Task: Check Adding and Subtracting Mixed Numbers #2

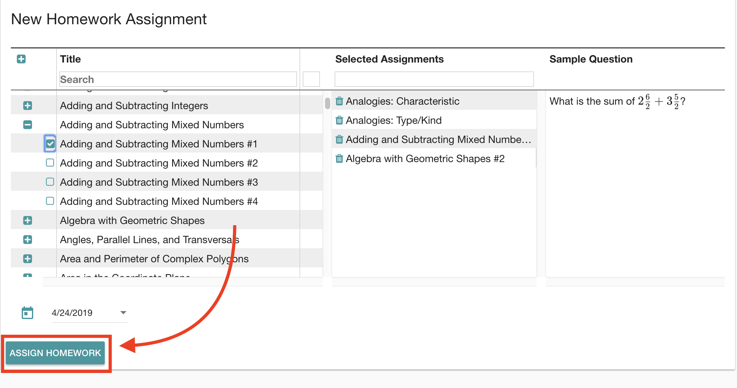Action: coord(50,163)
